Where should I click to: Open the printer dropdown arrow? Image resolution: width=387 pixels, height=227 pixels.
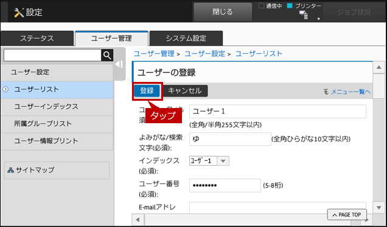point(319,19)
